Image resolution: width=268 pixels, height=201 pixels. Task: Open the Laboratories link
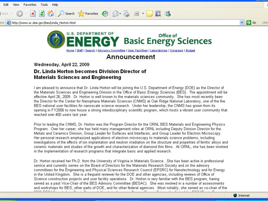click(159, 51)
